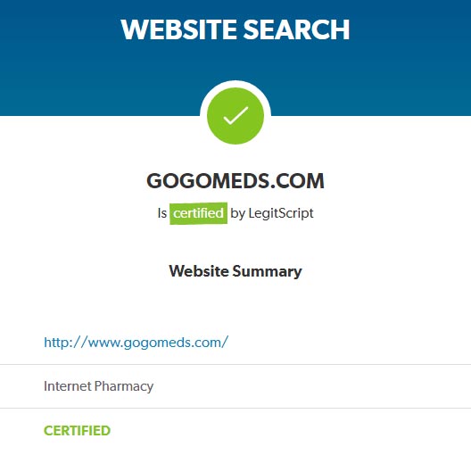Click the WEBSITE SEARCH page heading
This screenshot has height=455, width=471.
point(235,29)
